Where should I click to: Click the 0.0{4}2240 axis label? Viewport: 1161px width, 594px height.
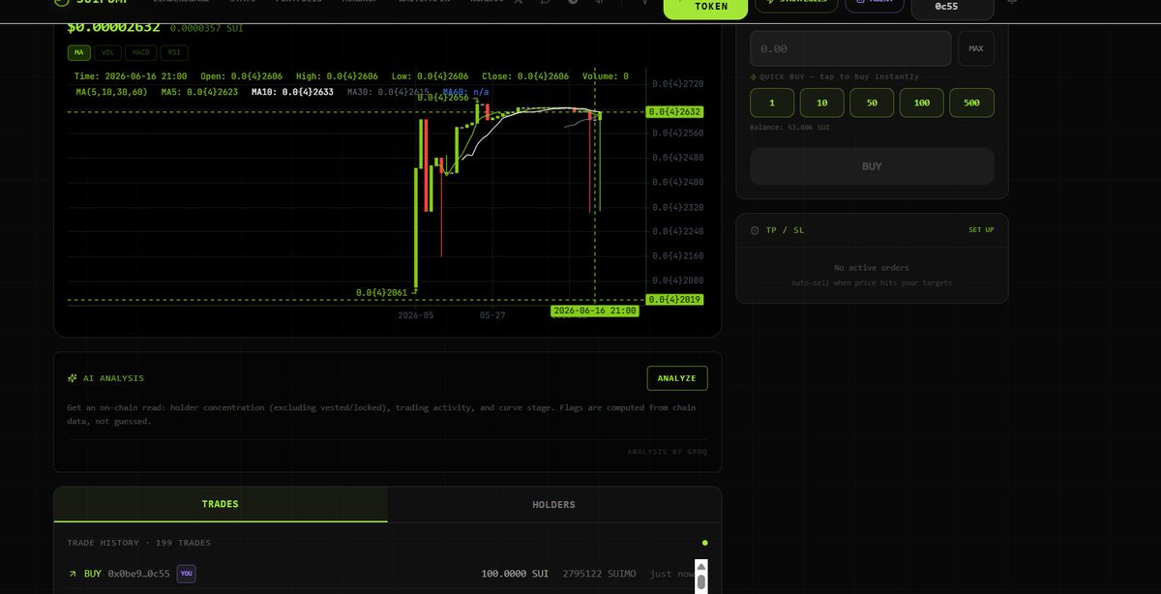[677, 231]
